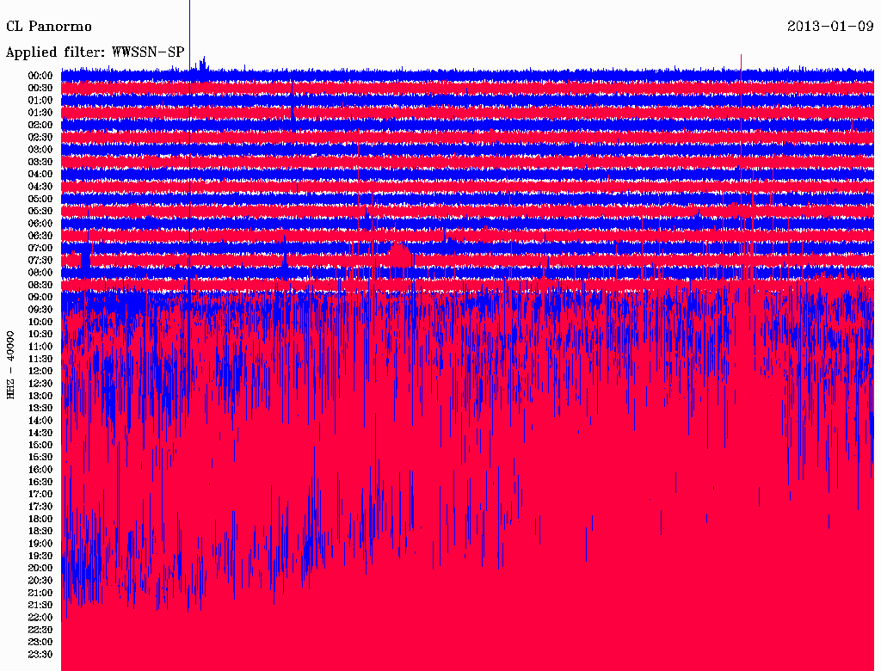Image resolution: width=881 pixels, height=671 pixels.
Task: Click the 16:00 time label
Action: pyautogui.click(x=40, y=470)
